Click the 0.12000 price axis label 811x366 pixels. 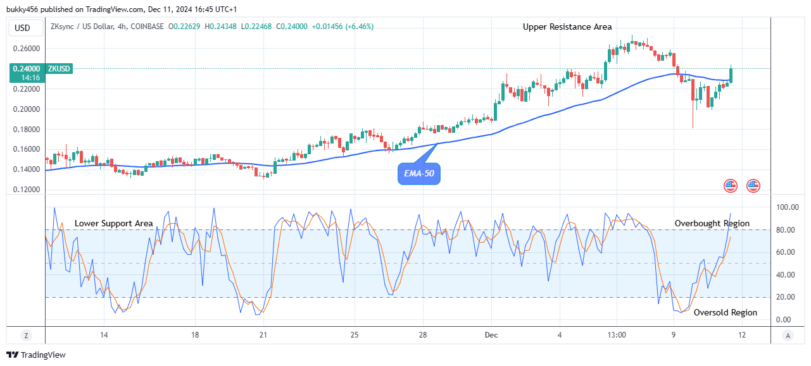27,190
